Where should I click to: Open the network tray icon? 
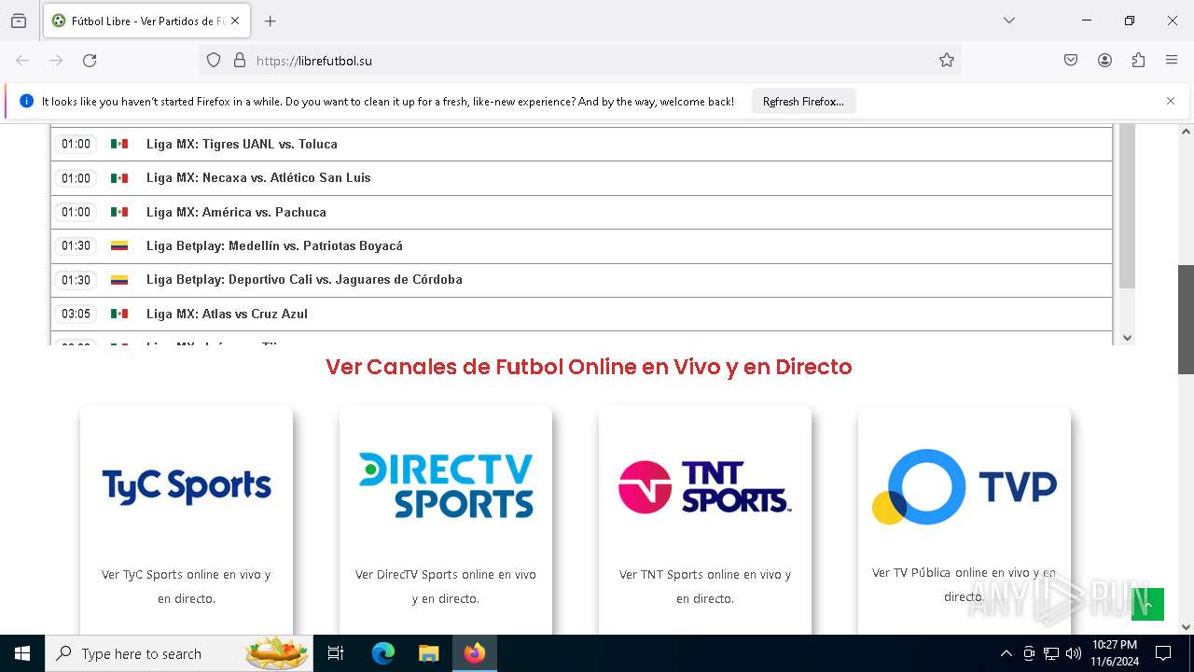pos(1051,653)
